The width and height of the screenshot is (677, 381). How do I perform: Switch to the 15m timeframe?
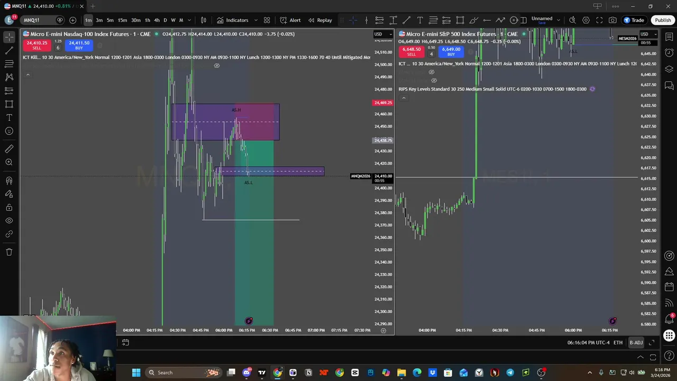coord(122,20)
